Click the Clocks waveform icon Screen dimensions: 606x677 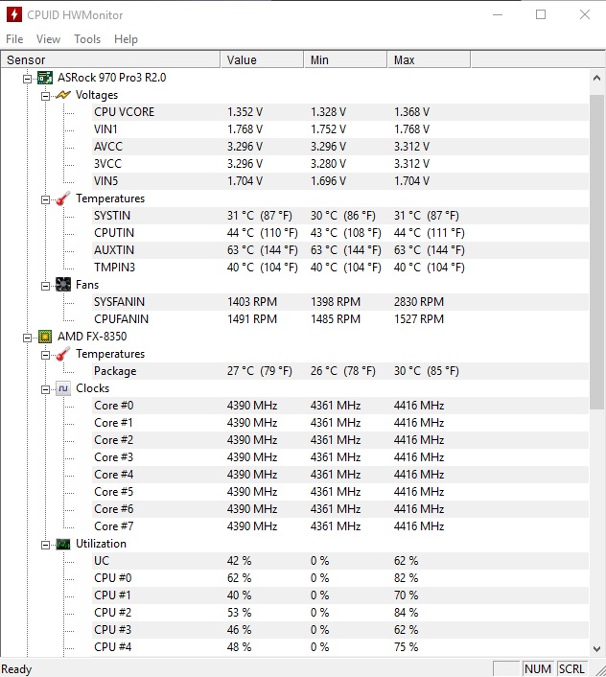pyautogui.click(x=63, y=388)
